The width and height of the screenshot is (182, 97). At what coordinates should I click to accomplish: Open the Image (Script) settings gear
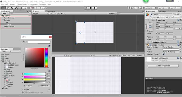point(181,45)
